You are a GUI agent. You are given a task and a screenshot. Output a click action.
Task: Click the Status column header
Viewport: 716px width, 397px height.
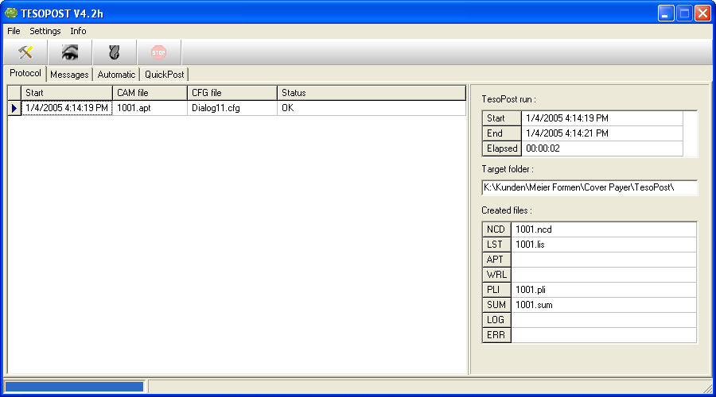[371, 93]
